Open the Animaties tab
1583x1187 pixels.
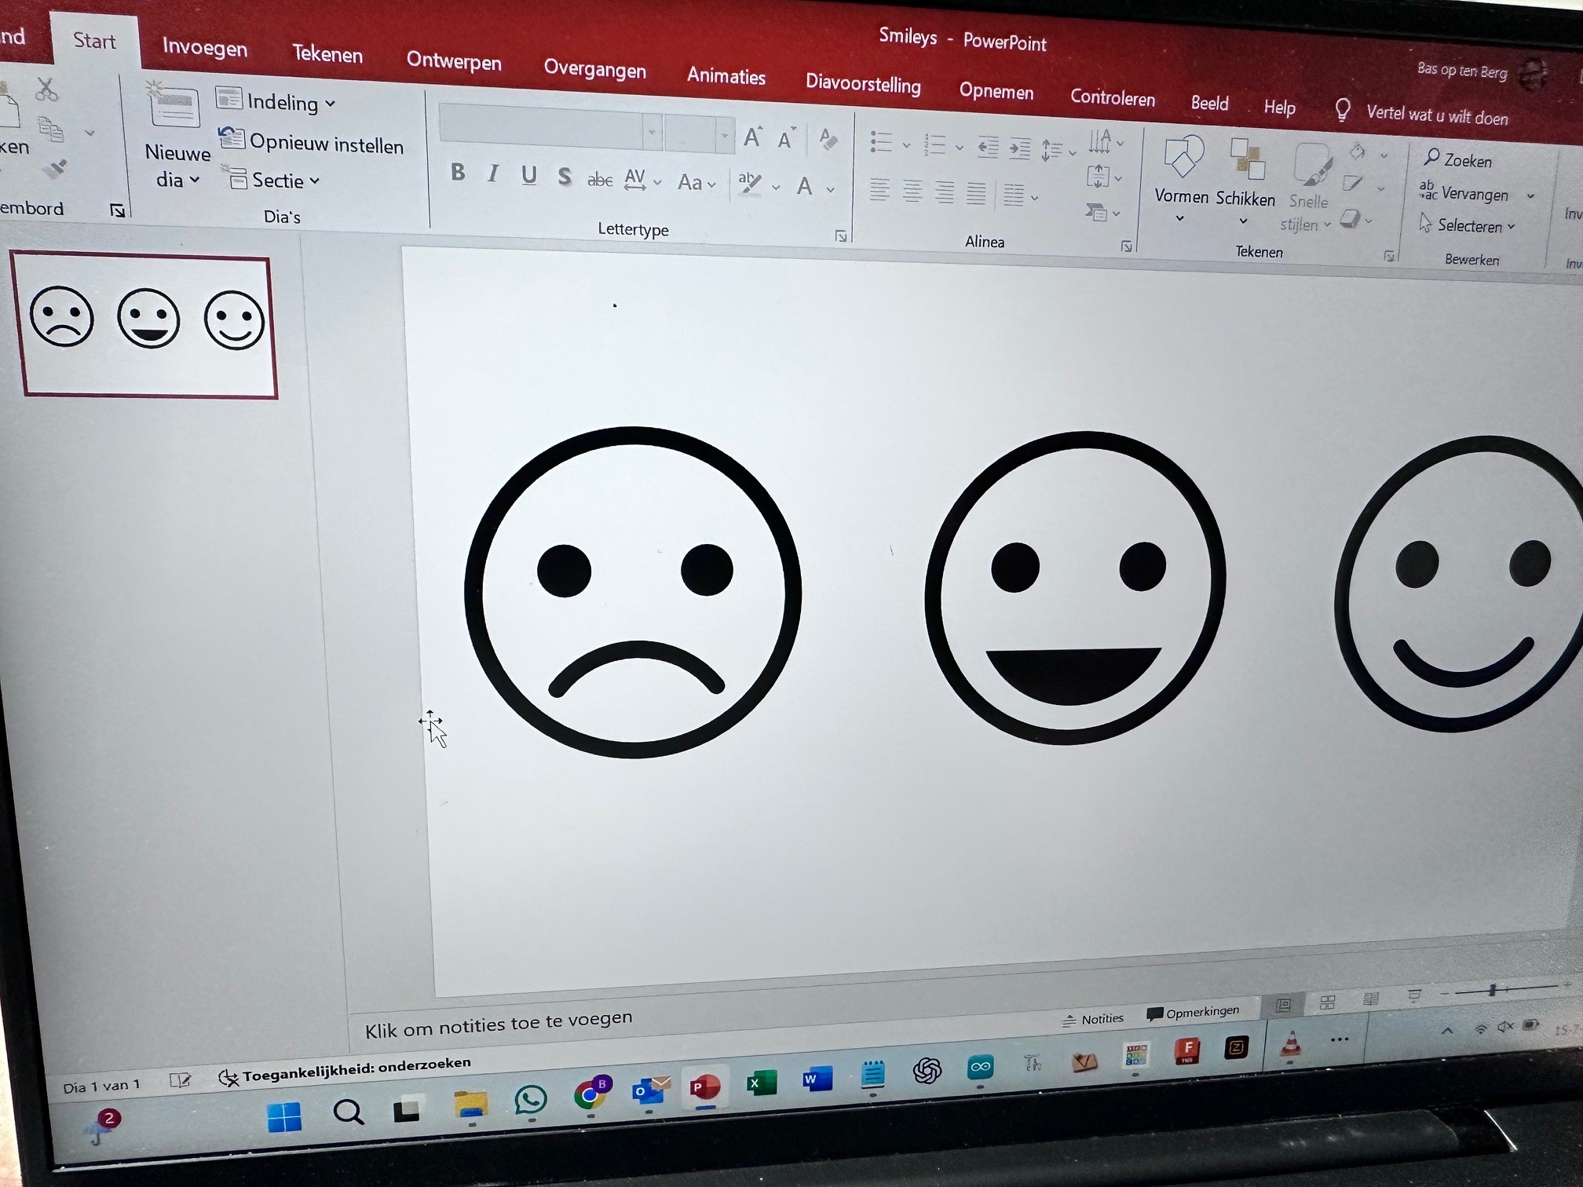tap(726, 76)
